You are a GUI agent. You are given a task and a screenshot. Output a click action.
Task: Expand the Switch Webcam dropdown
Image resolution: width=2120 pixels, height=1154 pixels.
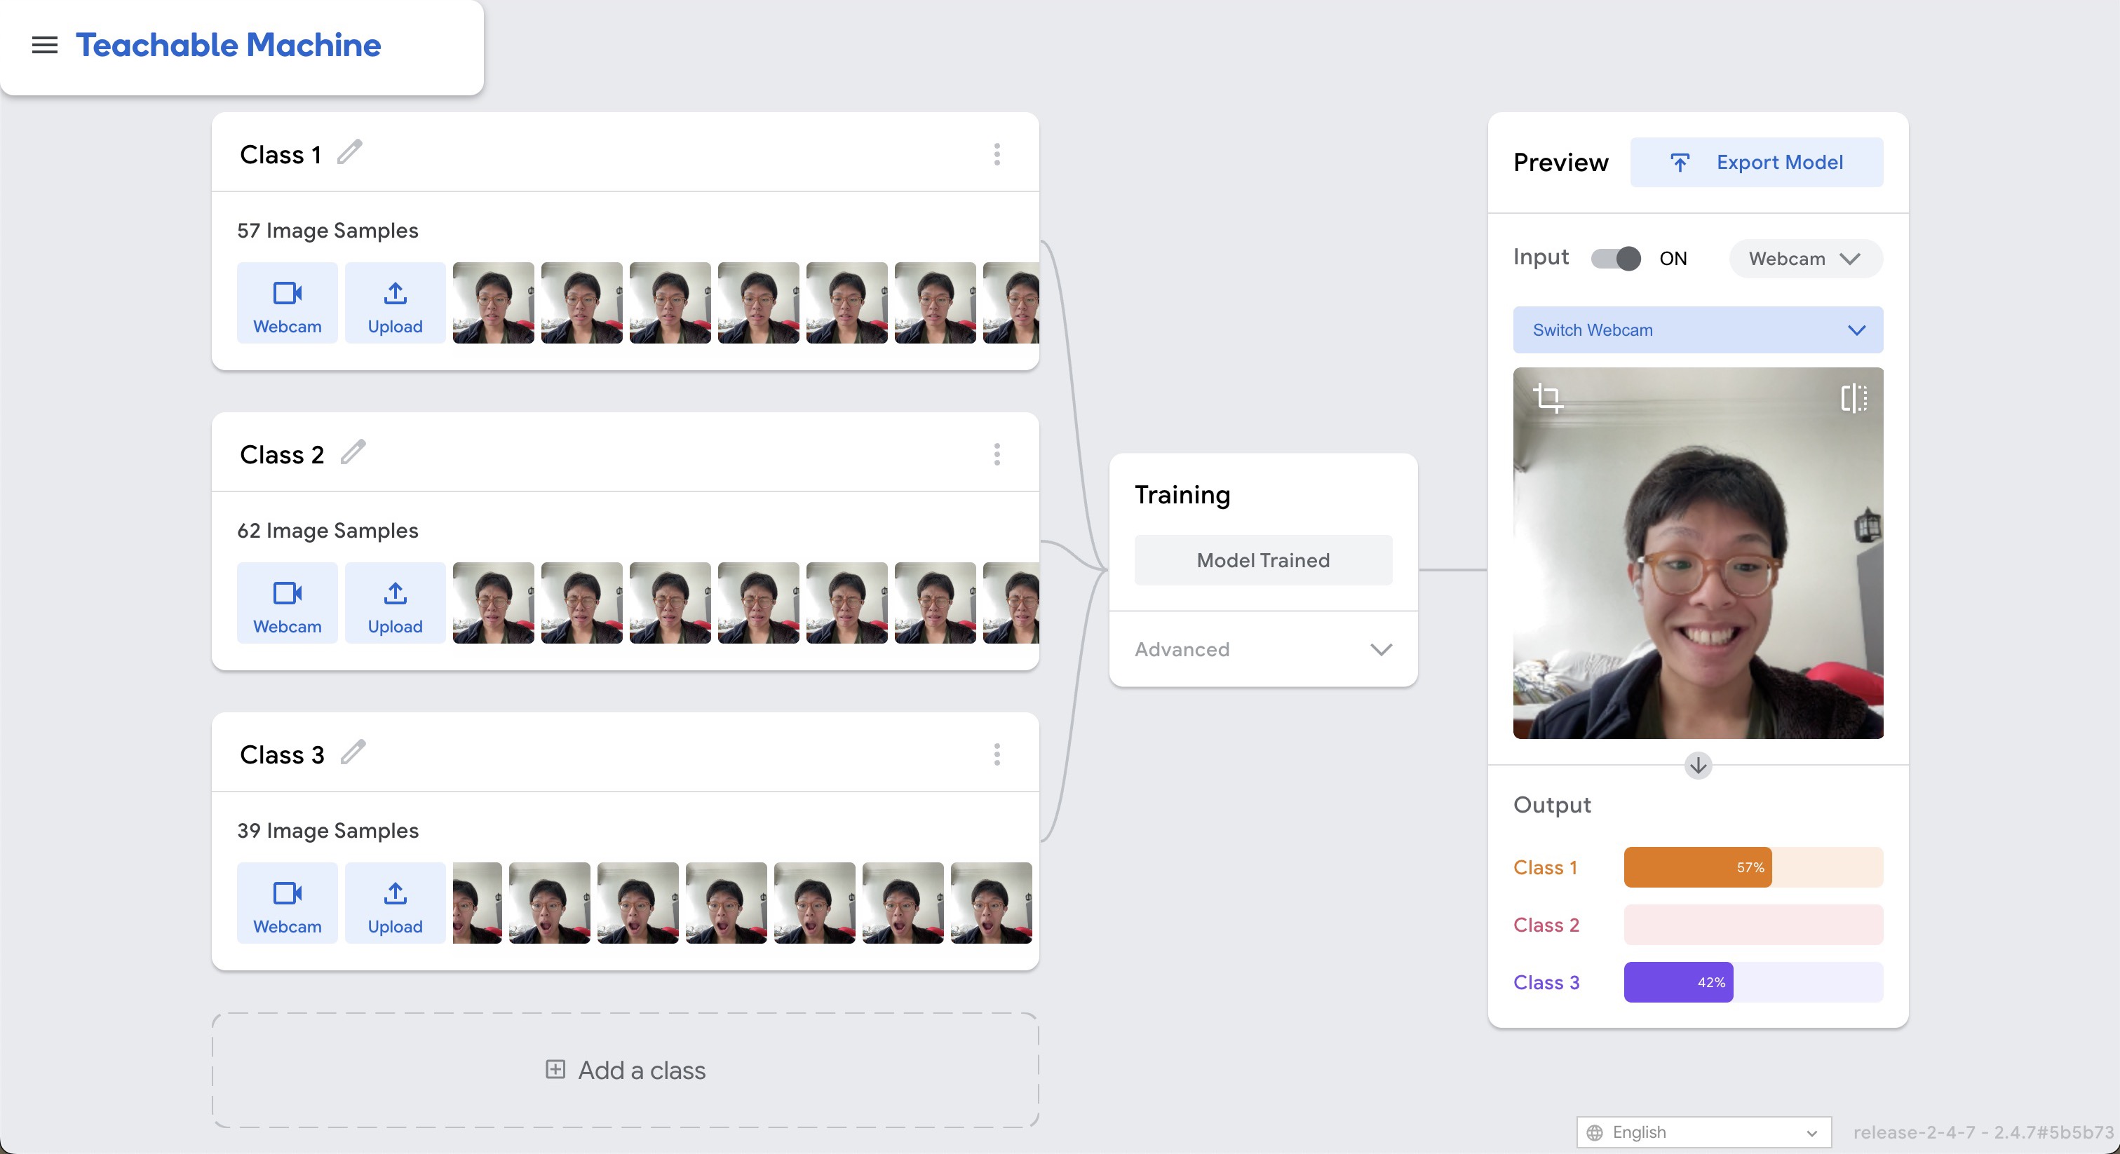pyautogui.click(x=1697, y=330)
